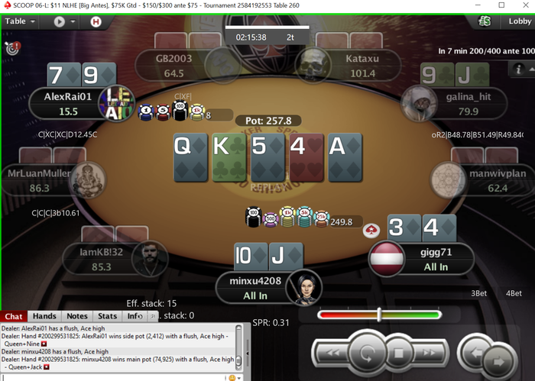Click the replay play button in toolbar
Image resolution: width=535 pixels, height=381 pixels.
tap(60, 22)
